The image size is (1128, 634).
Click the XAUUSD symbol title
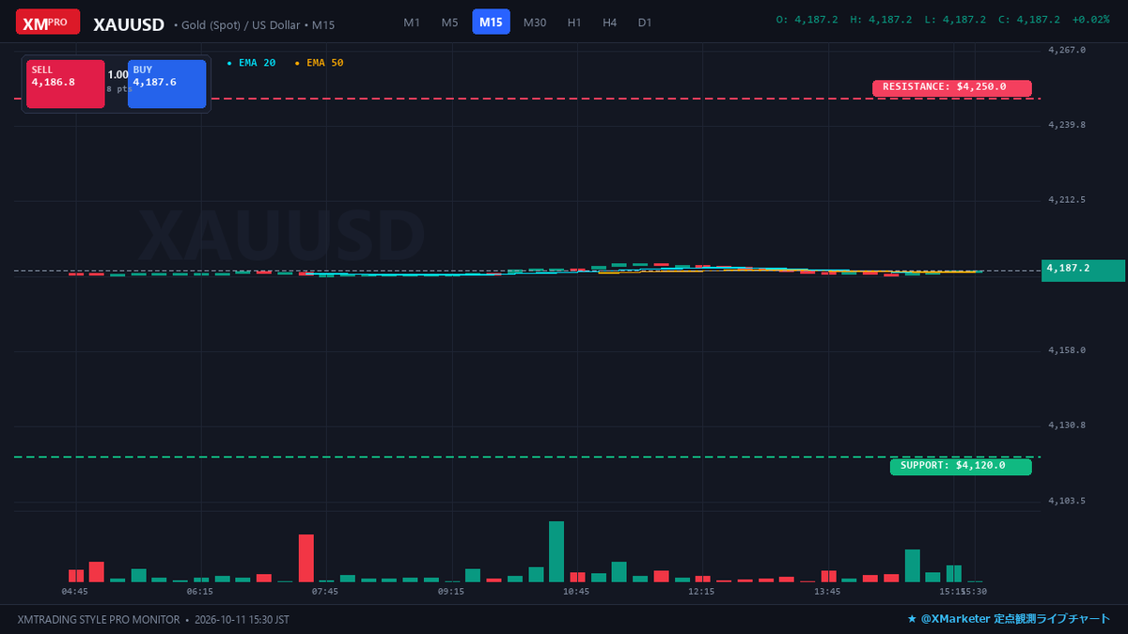point(129,24)
